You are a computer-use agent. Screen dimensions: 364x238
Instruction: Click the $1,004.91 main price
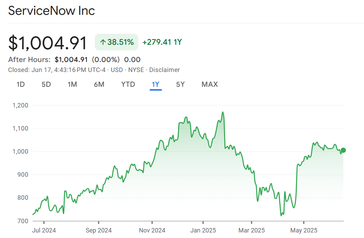point(48,43)
